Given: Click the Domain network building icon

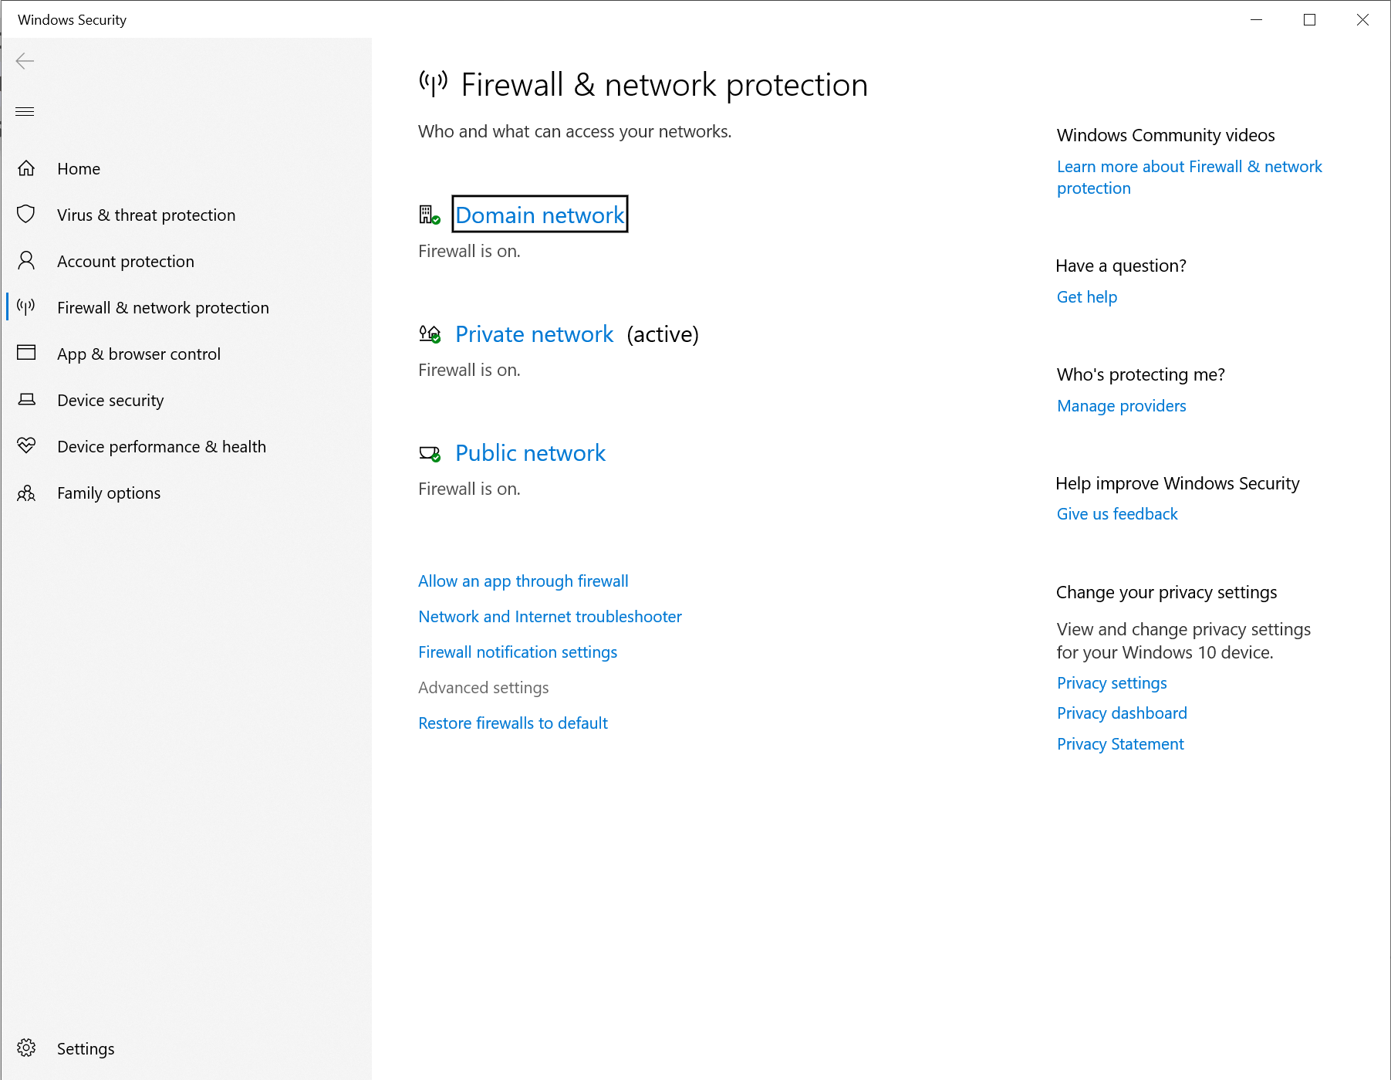Looking at the screenshot, I should click(428, 215).
